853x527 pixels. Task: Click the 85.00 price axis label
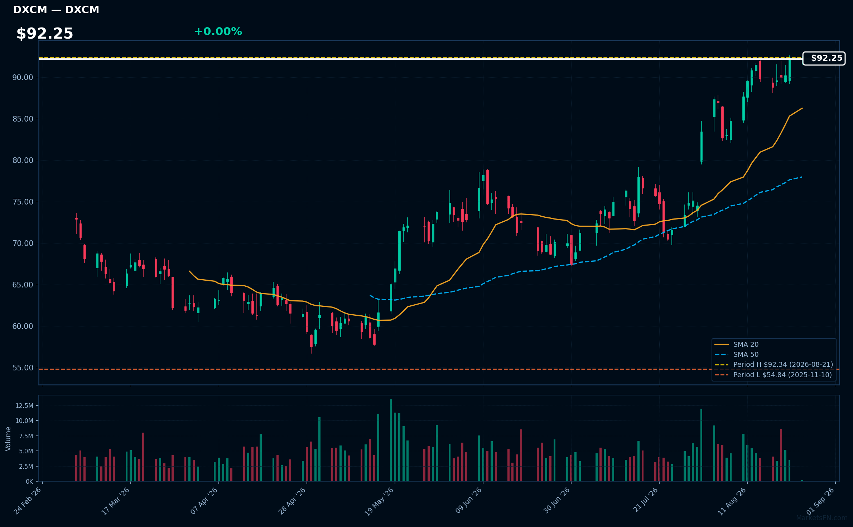point(23,119)
